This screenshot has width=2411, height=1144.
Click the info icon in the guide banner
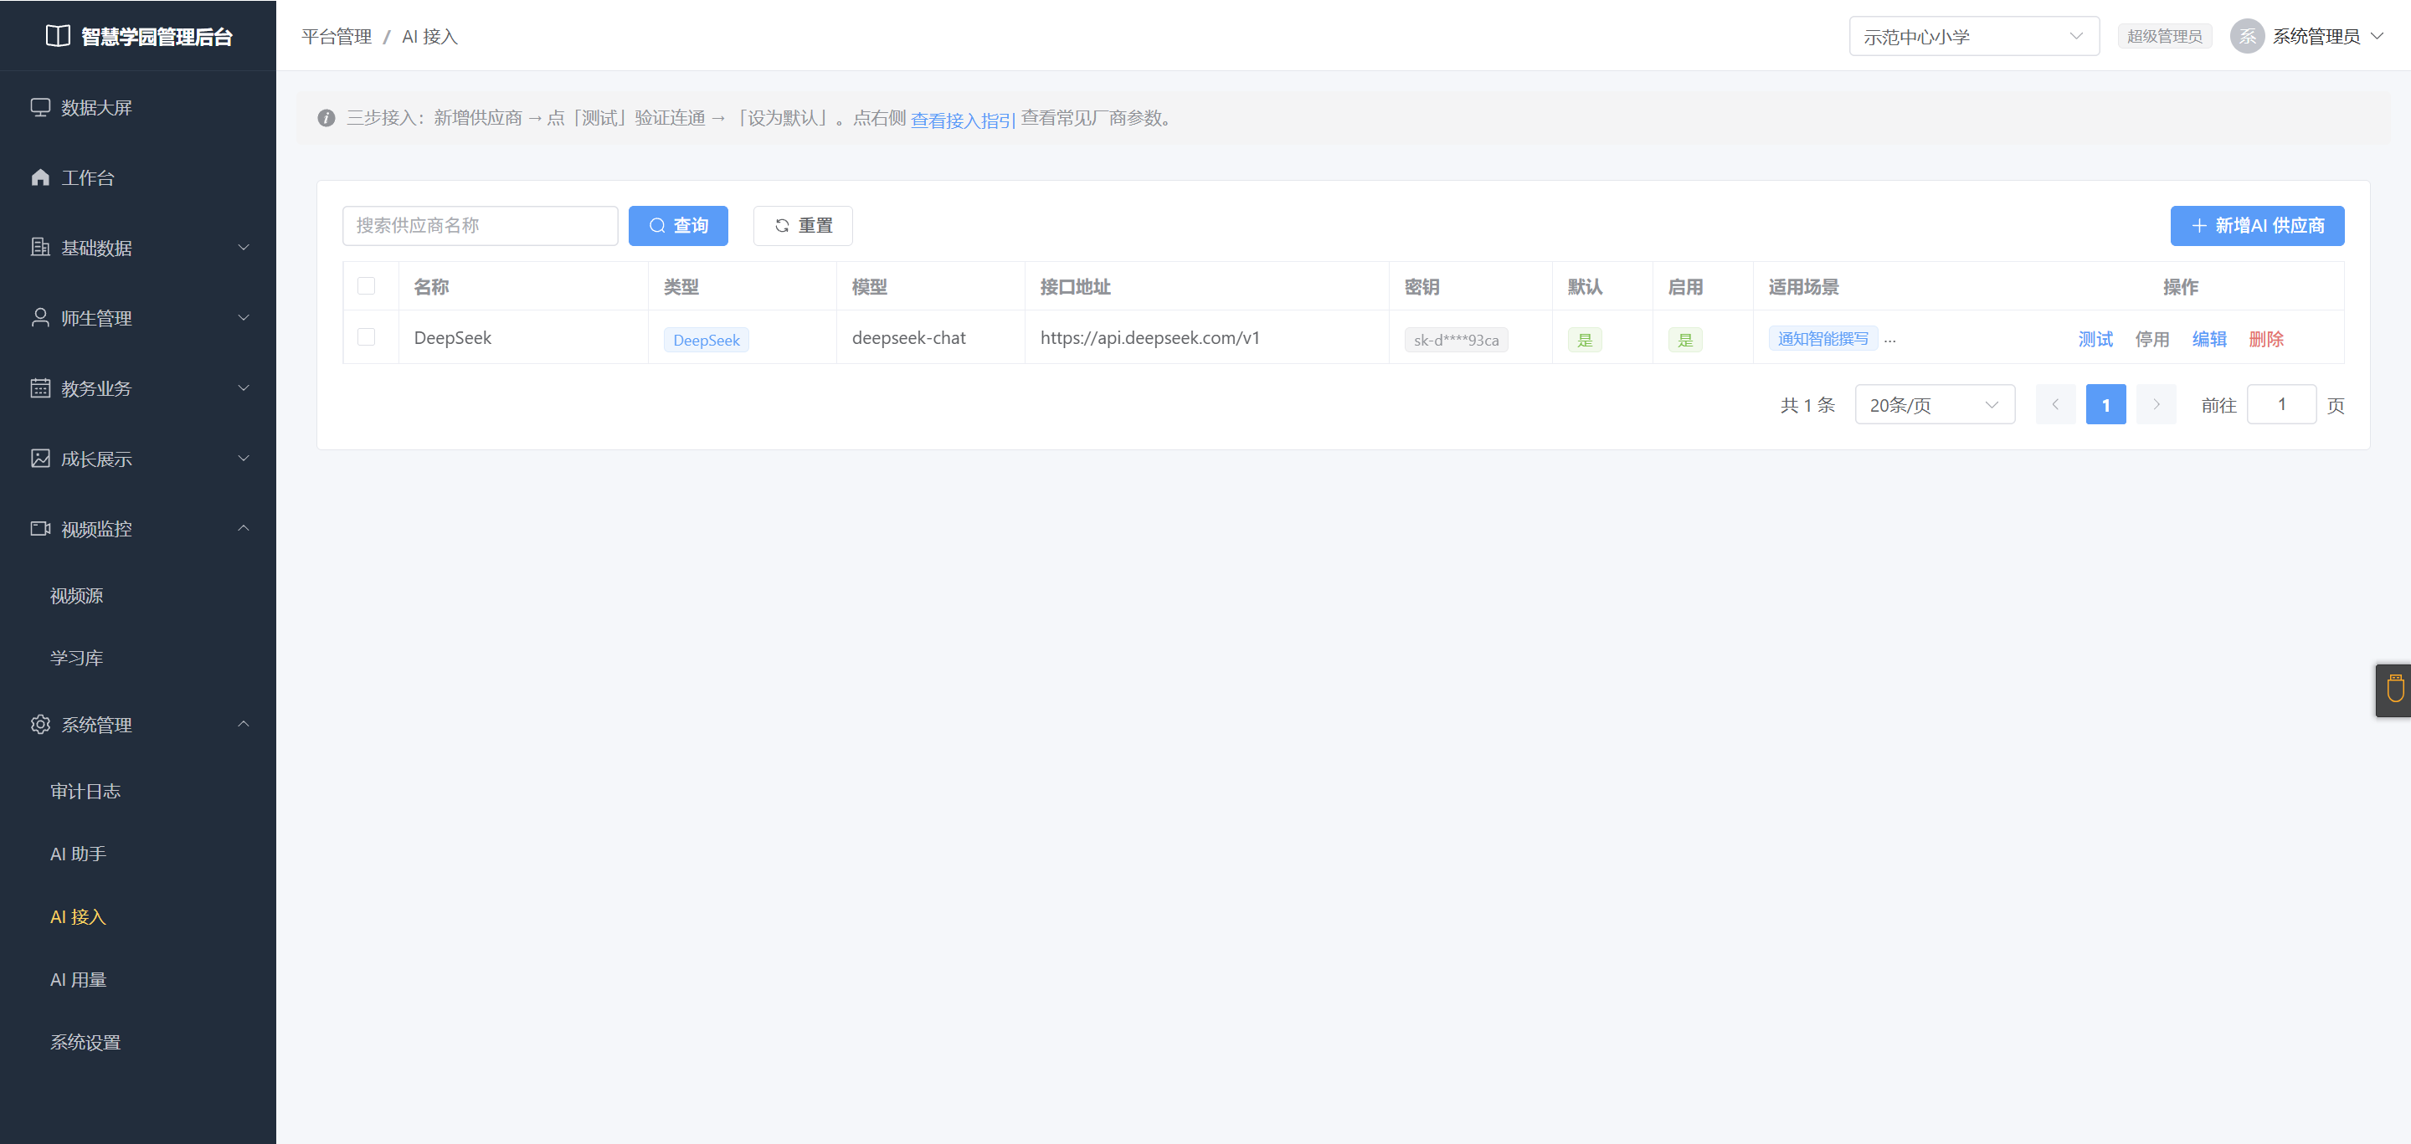[x=326, y=118]
